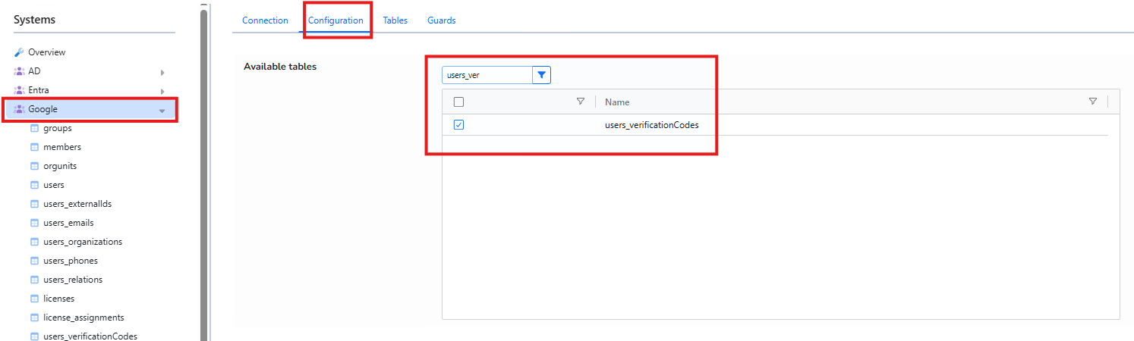Image resolution: width=1134 pixels, height=341 pixels.
Task: Click table icon beside users_emails
Action: [35, 223]
